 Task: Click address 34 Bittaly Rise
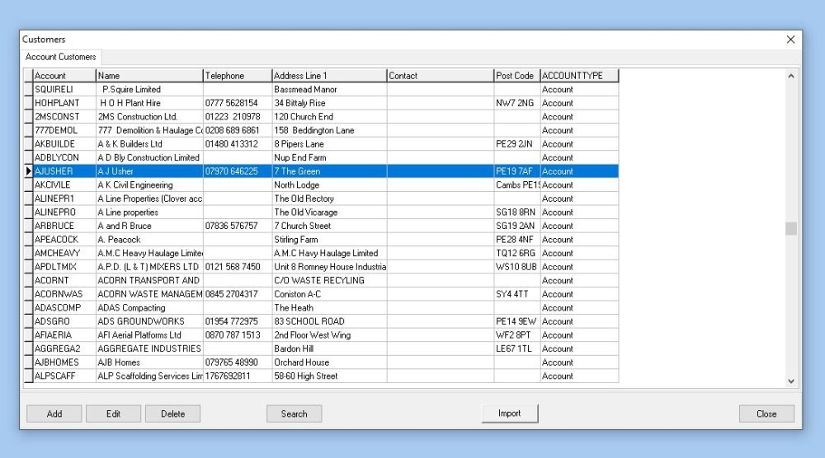pyautogui.click(x=300, y=103)
